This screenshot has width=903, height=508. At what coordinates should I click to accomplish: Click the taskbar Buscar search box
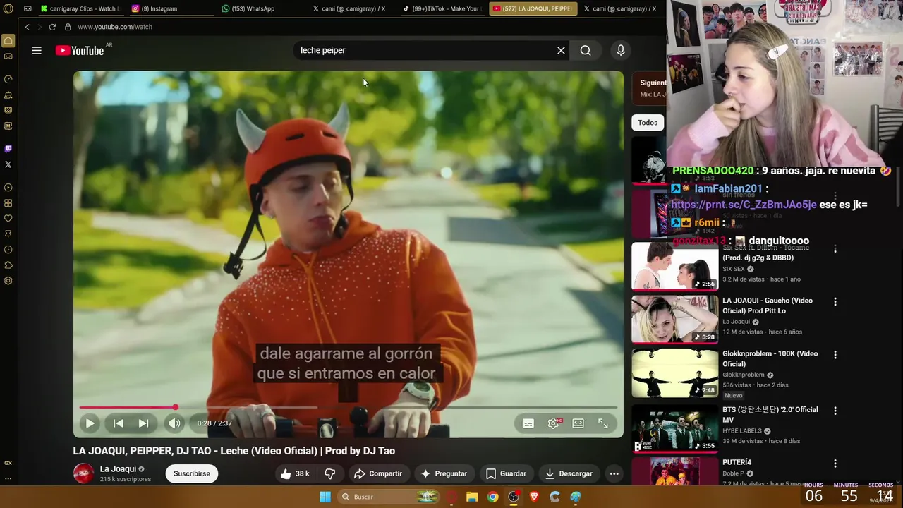pyautogui.click(x=389, y=497)
